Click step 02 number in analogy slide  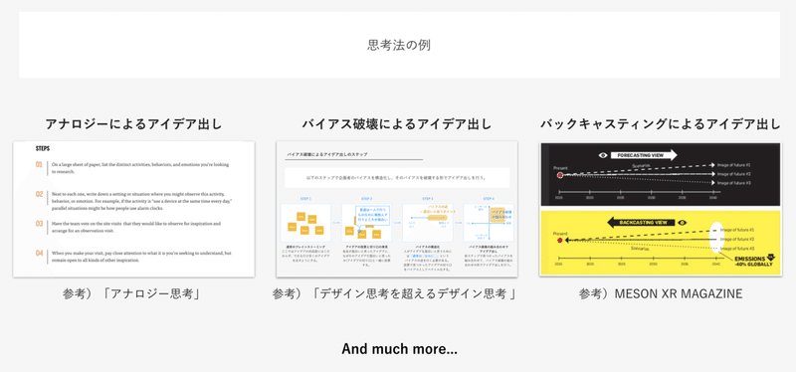point(39,194)
